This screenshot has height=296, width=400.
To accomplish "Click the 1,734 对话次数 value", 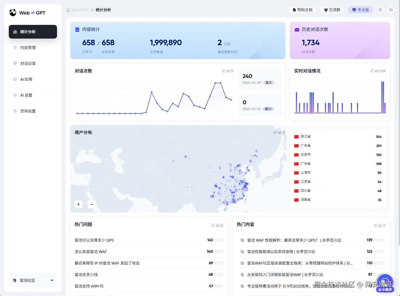I will tap(311, 43).
